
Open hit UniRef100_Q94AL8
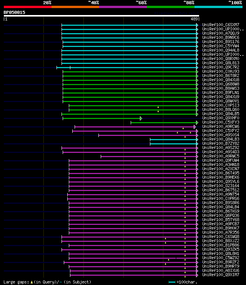[x=221, y=50]
